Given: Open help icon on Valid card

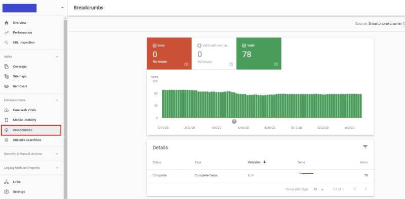Looking at the screenshot, I should point(276,65).
